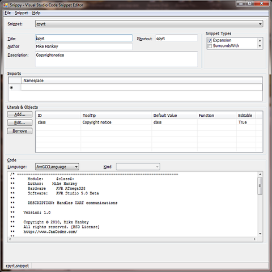Open the Language dropdown showing AvrGCCLanguage
The image size is (272, 272).
(57, 167)
